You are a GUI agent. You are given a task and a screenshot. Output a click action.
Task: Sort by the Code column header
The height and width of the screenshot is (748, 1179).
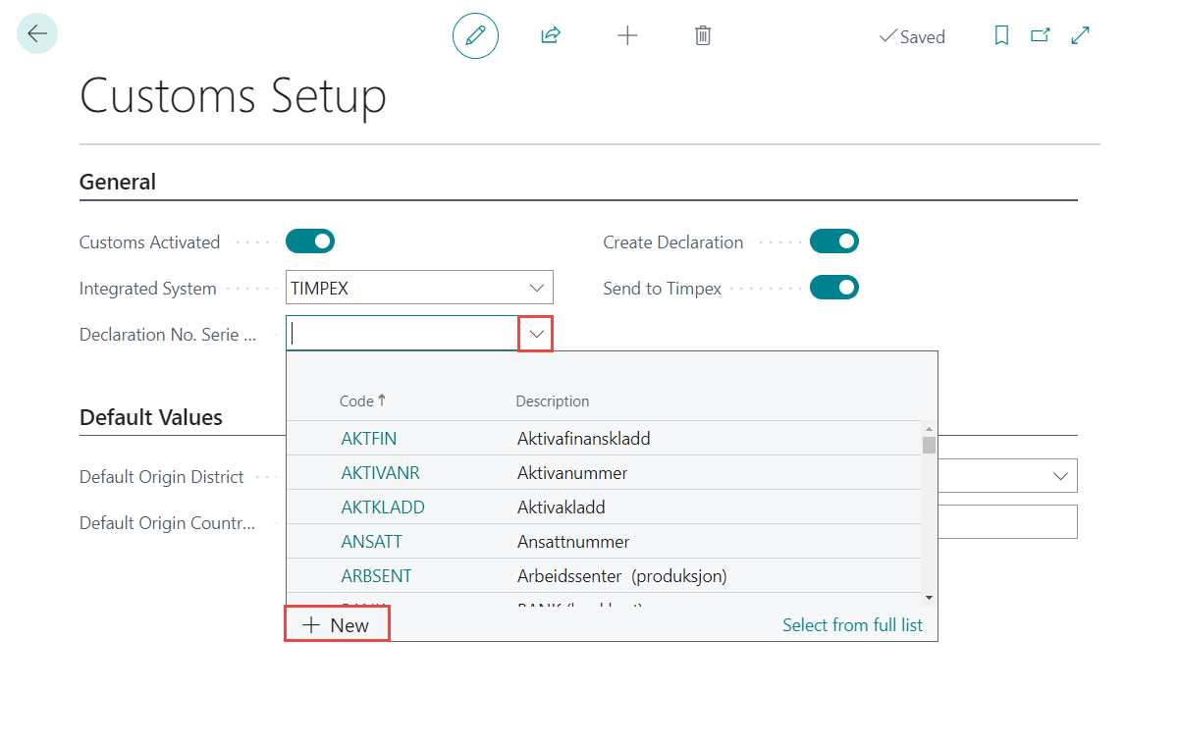[x=357, y=401]
